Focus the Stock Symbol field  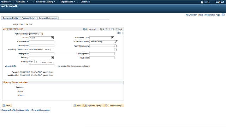[x=102, y=54]
